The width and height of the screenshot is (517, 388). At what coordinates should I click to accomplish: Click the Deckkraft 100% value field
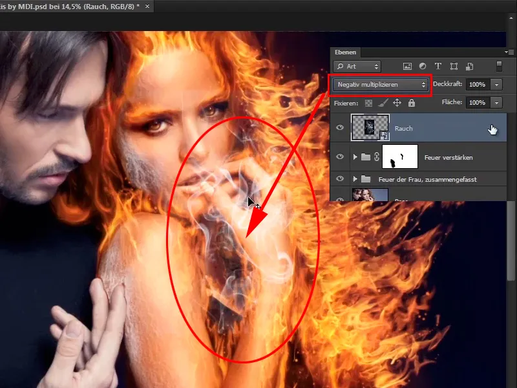pos(478,85)
